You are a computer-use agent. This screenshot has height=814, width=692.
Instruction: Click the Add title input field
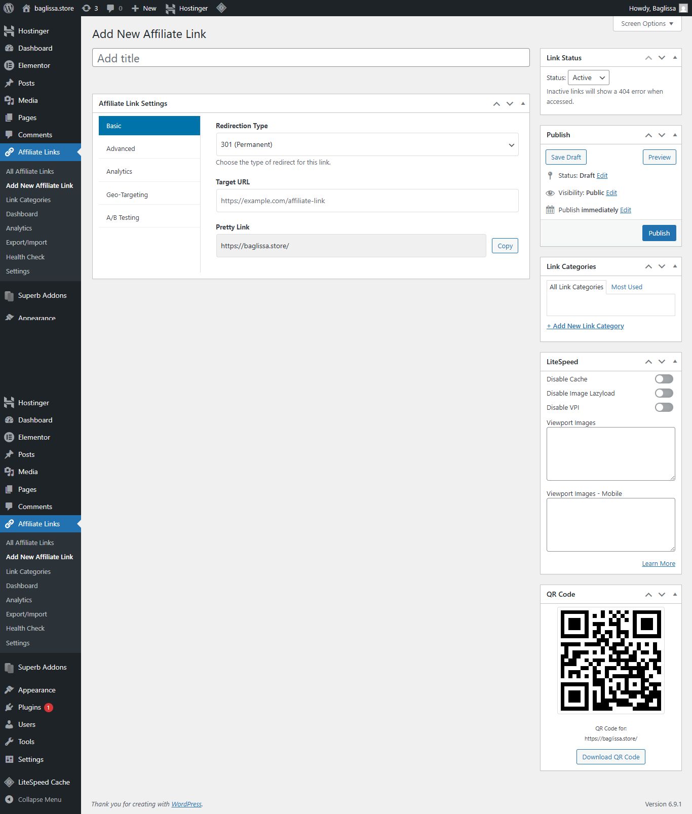click(x=311, y=58)
